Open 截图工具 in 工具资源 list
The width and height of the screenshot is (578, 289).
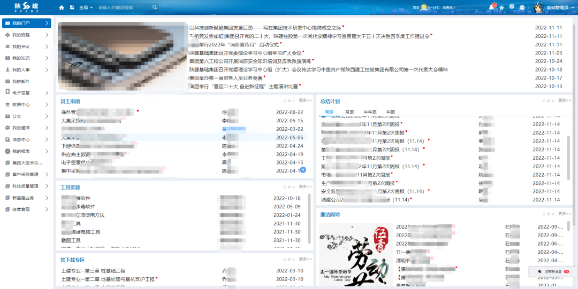tap(71, 240)
